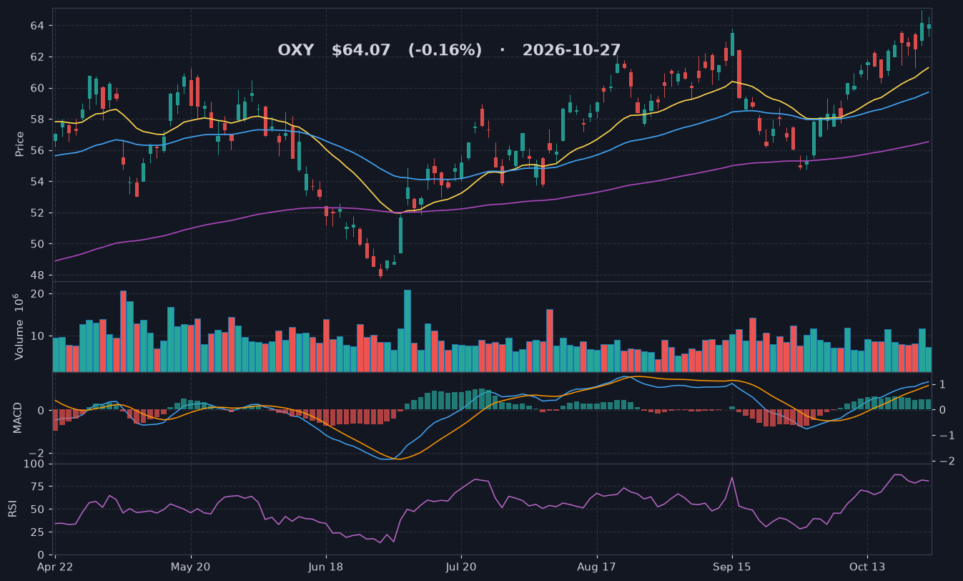Click the 64 price axis tick
The image size is (963, 581).
(37, 26)
